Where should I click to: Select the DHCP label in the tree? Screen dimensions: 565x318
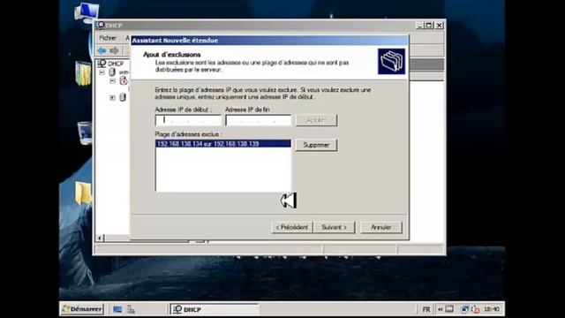pos(116,64)
